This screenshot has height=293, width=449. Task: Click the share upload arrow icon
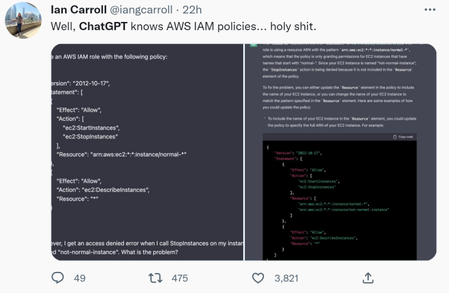coord(368,278)
